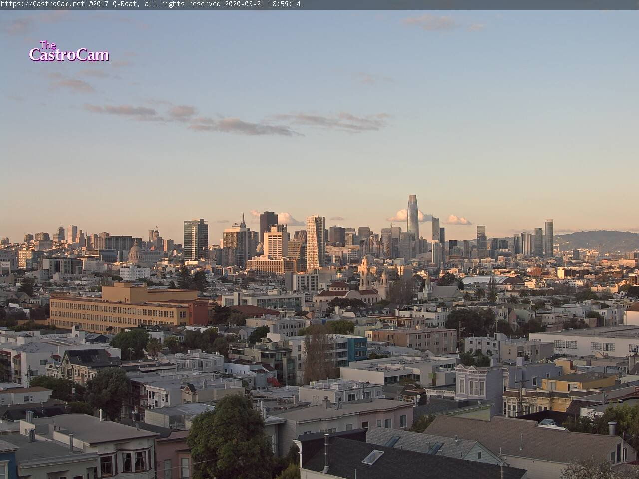The image size is (639, 479).
Task: Click the distant hills on the right horizon
Action: [594, 239]
